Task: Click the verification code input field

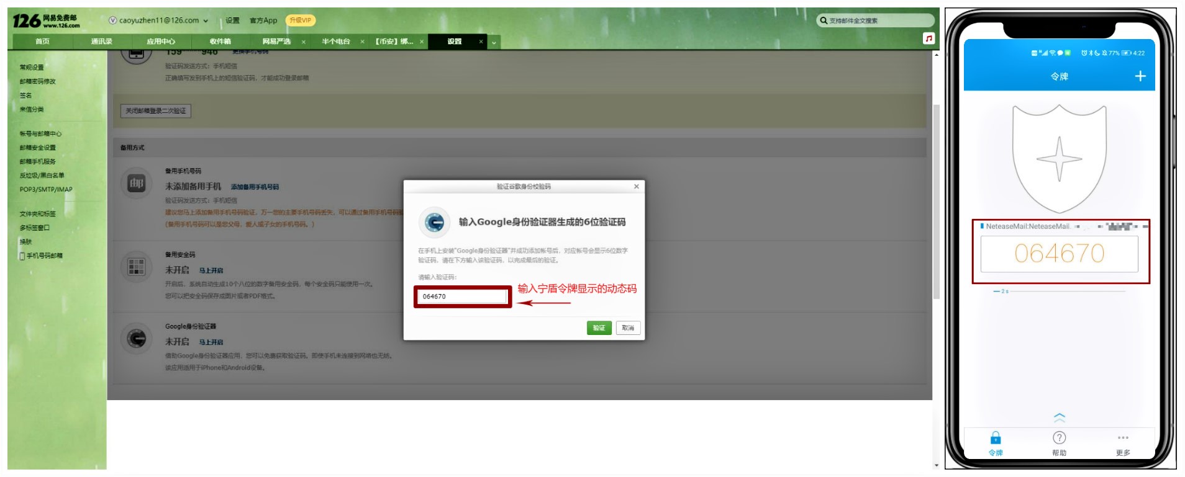Action: 463,296
